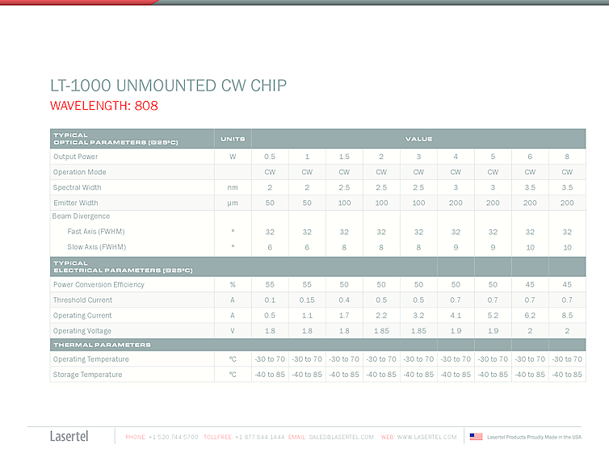Open the www.lasertel.com web link
Viewport: 609px width, 457px height.
(x=426, y=437)
